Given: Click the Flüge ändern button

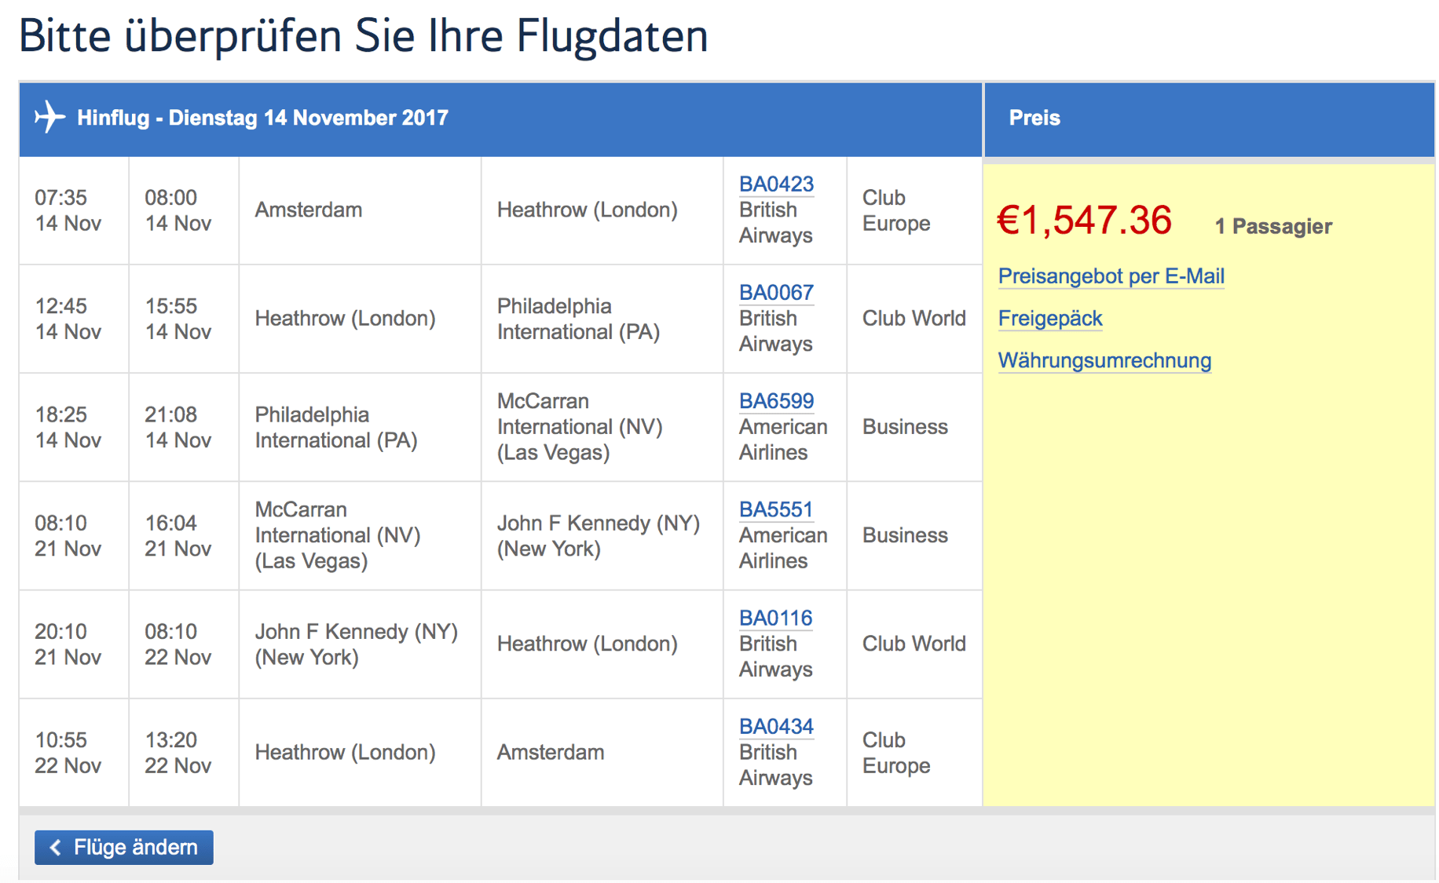Looking at the screenshot, I should 124,848.
